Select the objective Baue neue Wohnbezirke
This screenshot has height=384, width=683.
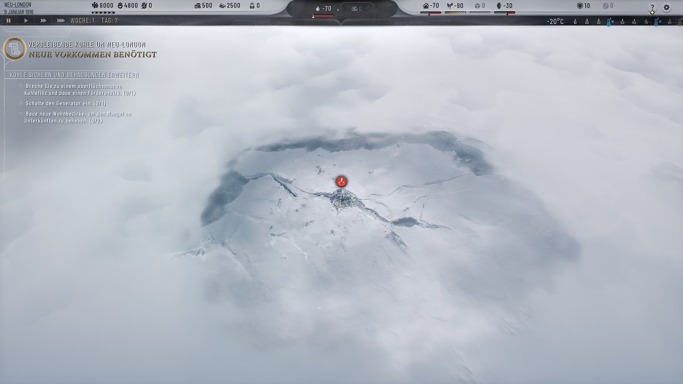click(x=75, y=117)
